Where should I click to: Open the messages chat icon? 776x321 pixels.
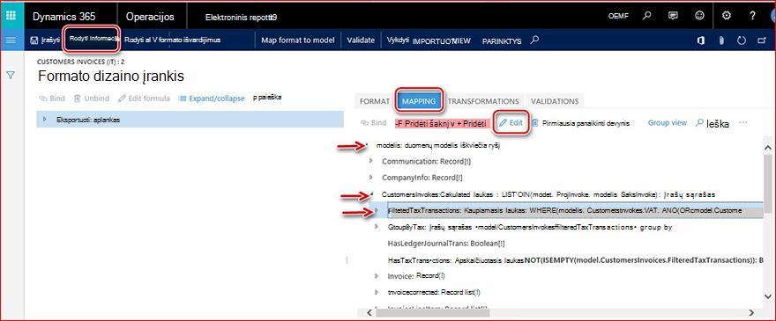[x=673, y=15]
